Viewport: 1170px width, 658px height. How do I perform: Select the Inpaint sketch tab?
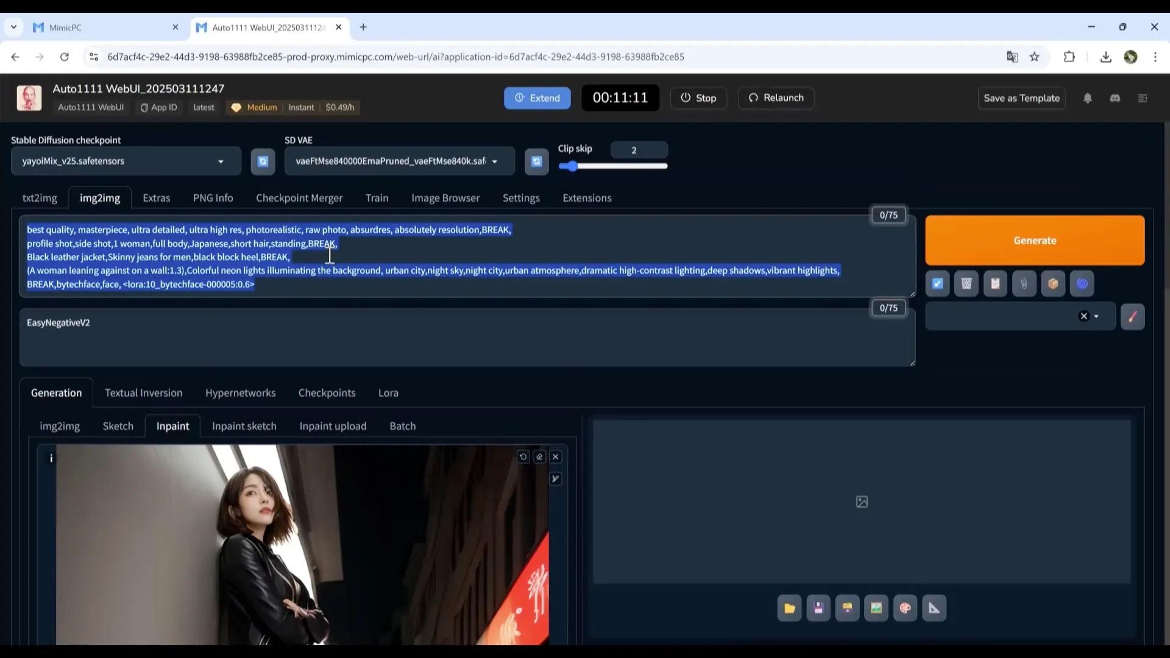click(244, 426)
